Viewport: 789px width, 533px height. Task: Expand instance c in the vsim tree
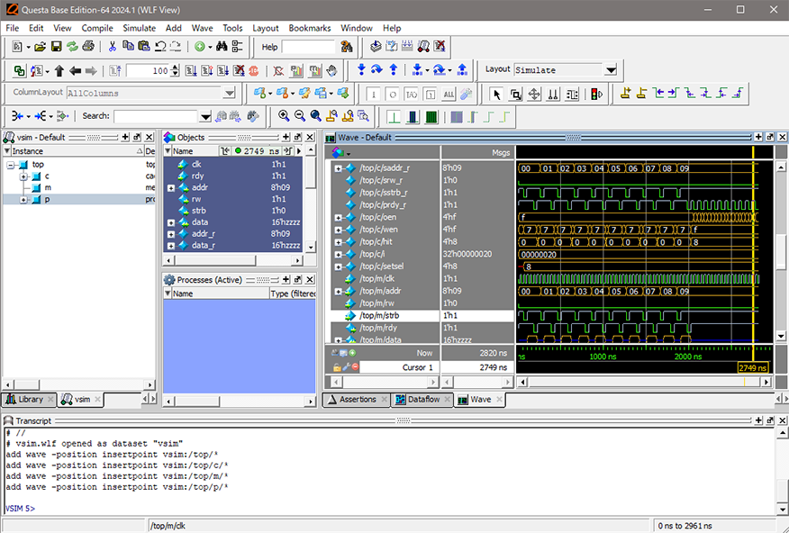23,176
